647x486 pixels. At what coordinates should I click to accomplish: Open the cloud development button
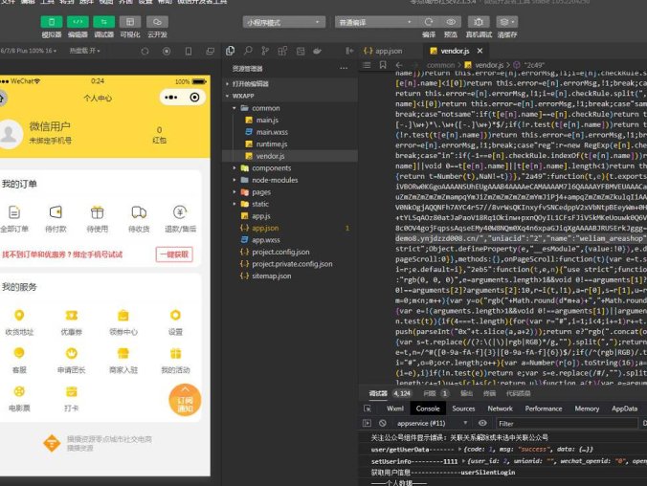(157, 22)
